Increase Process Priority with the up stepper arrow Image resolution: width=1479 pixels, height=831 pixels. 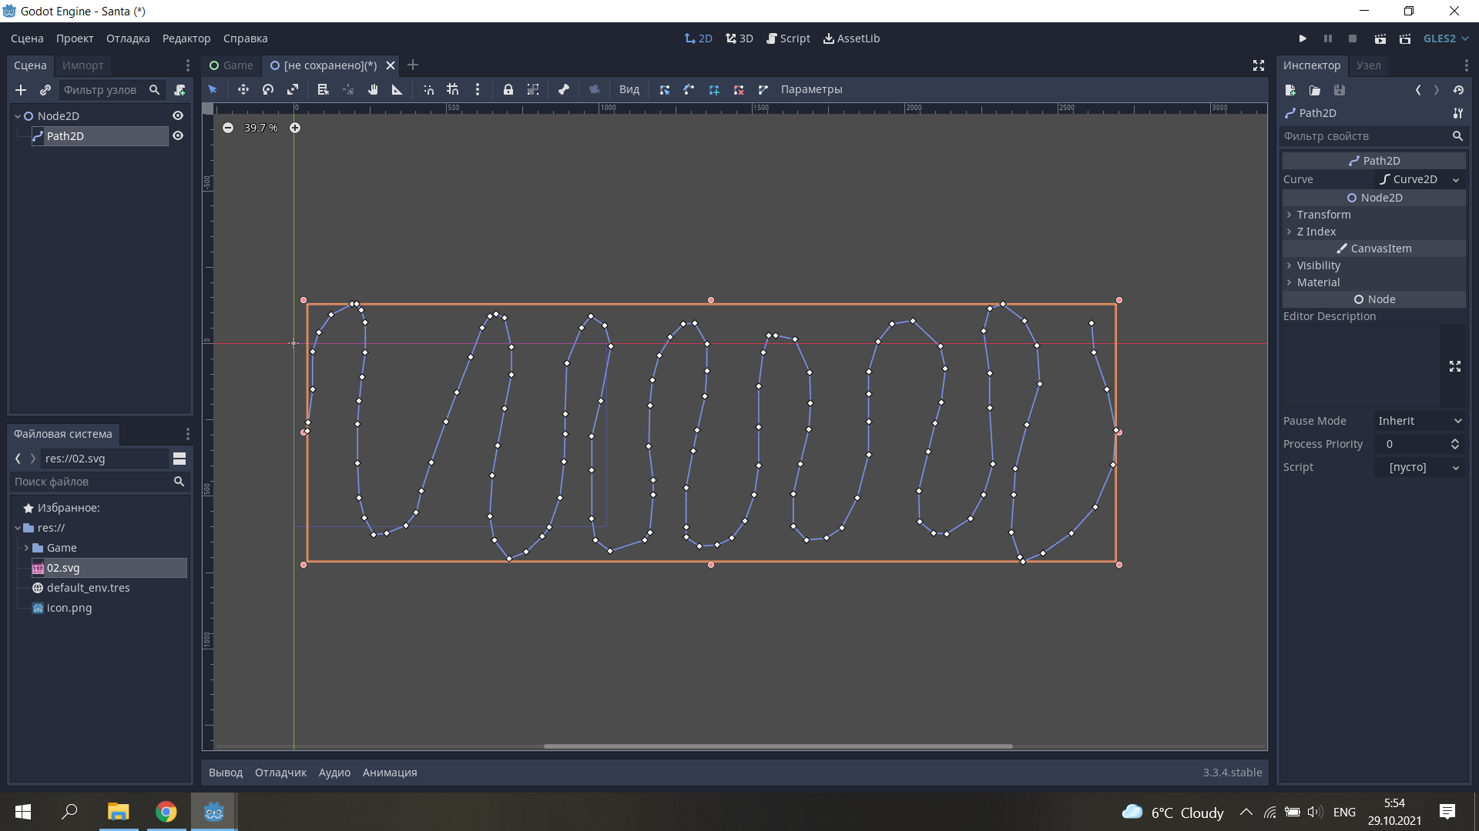coord(1455,440)
